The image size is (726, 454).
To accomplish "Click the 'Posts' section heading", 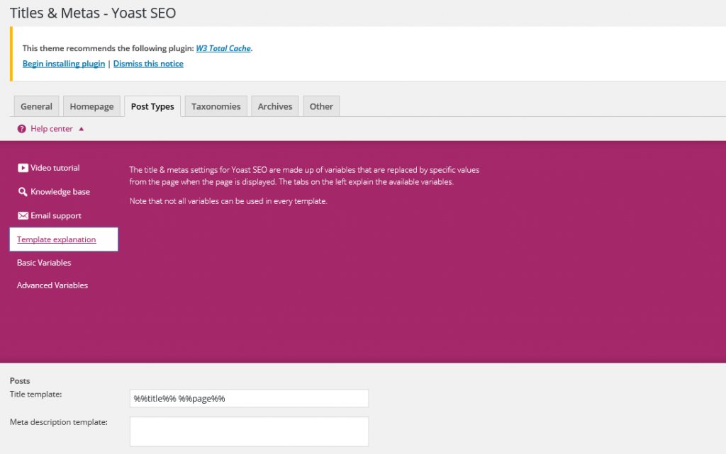I will [x=20, y=381].
